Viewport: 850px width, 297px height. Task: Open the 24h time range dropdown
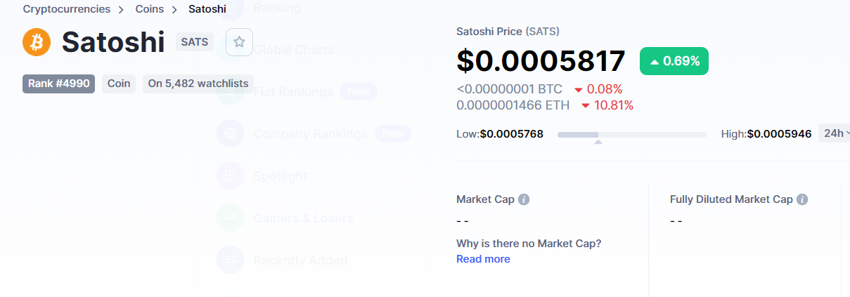835,133
